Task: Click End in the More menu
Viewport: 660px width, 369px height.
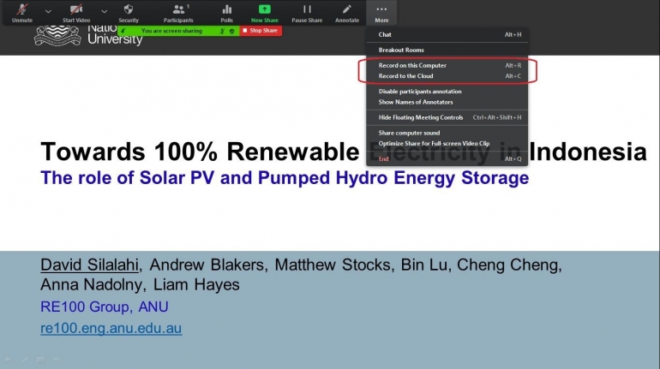Action: 384,158
